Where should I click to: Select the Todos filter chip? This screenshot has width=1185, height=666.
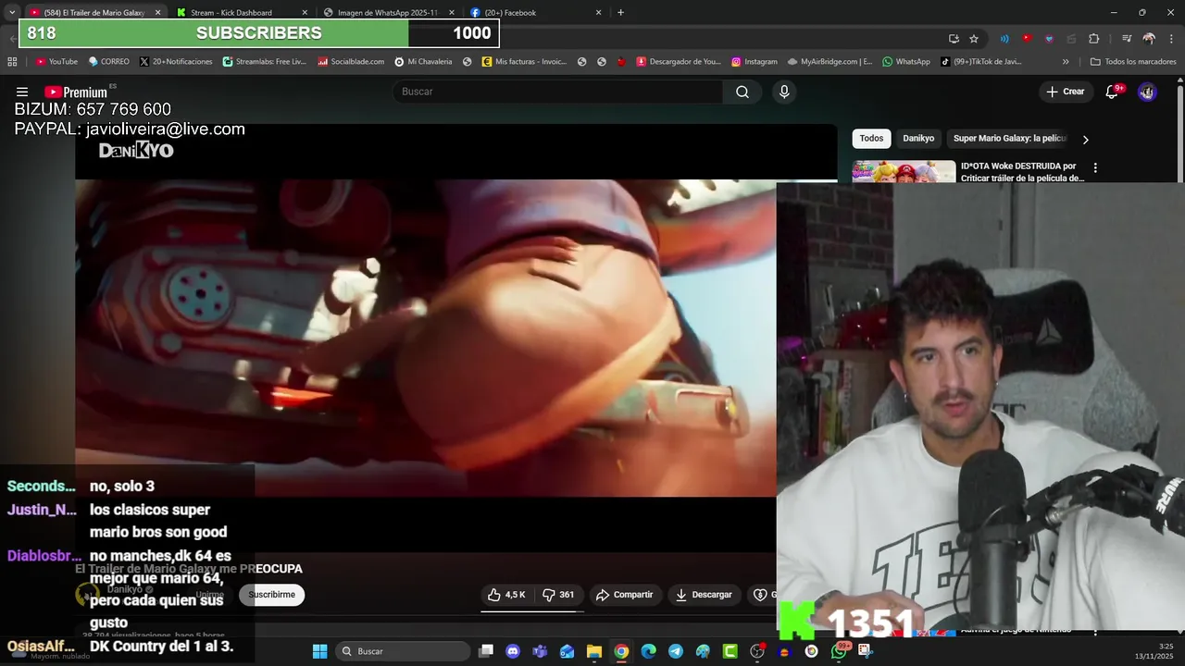click(871, 138)
